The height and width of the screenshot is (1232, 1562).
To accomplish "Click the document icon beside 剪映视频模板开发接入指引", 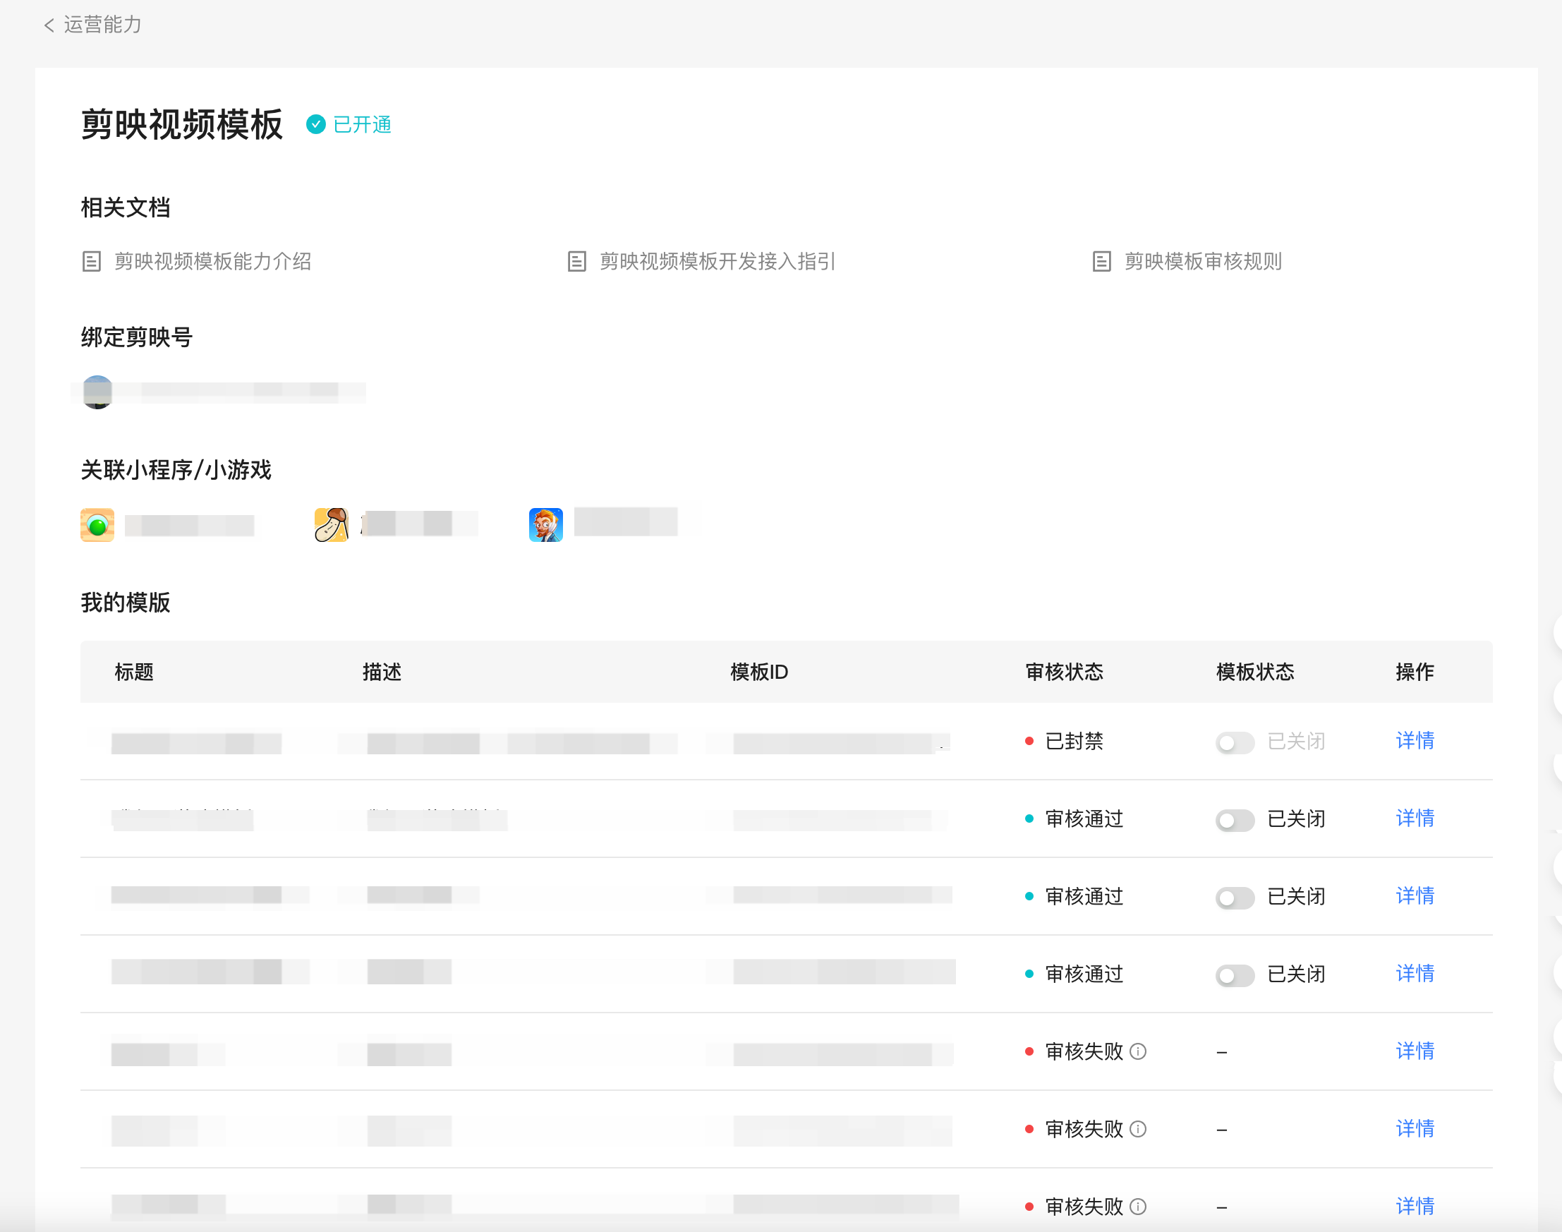I will [x=577, y=261].
